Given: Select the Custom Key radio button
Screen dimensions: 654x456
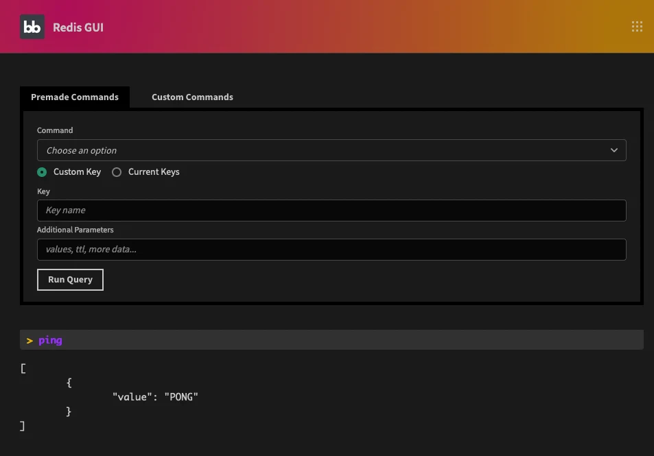Looking at the screenshot, I should click(42, 172).
